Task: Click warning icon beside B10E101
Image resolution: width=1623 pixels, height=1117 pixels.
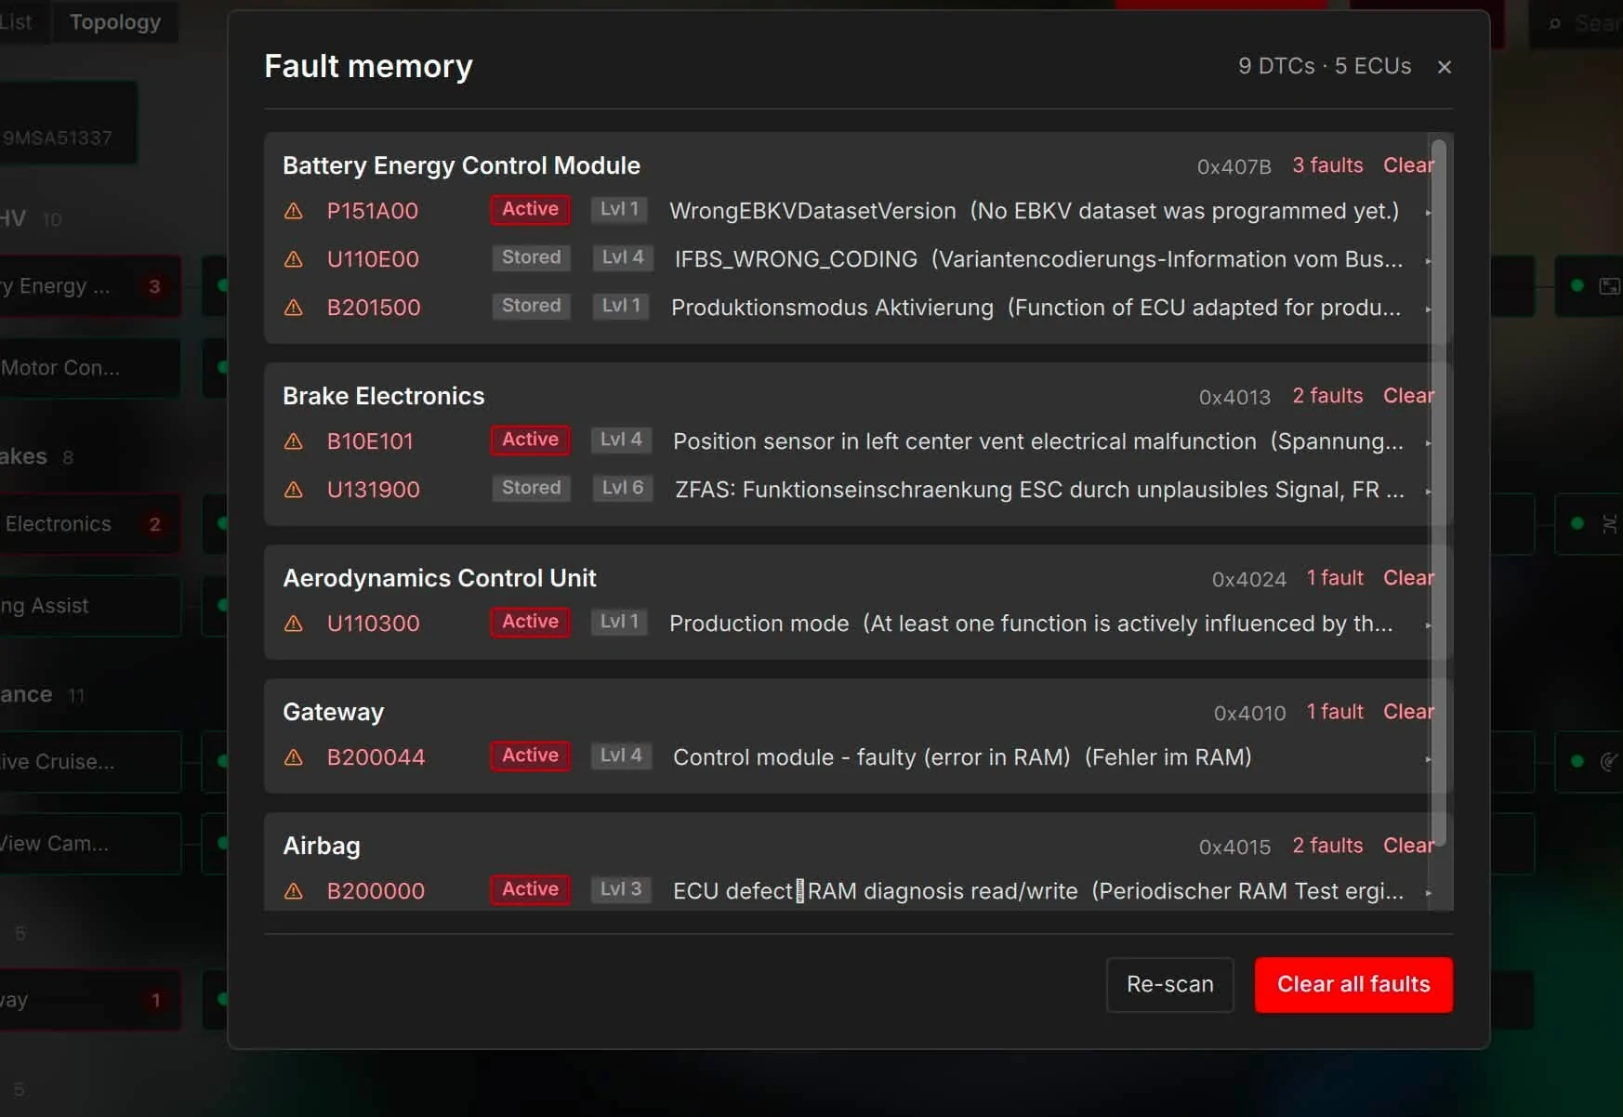Action: pos(294,441)
